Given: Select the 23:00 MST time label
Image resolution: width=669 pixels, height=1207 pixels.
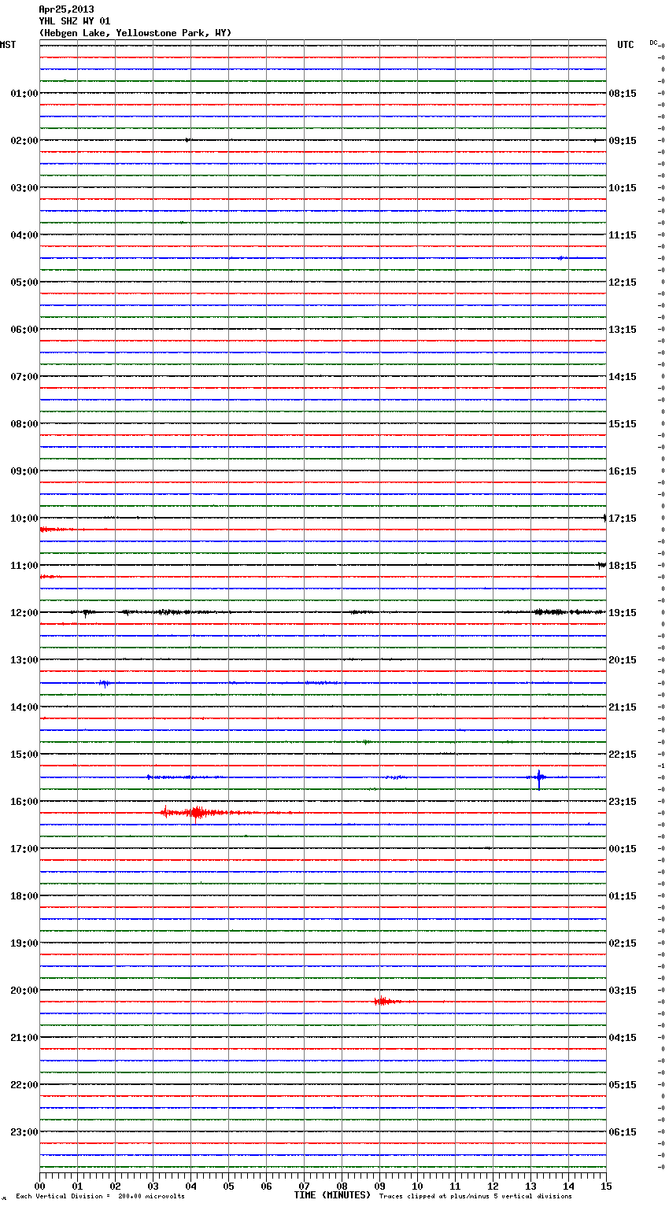Looking at the screenshot, I should tap(24, 1132).
